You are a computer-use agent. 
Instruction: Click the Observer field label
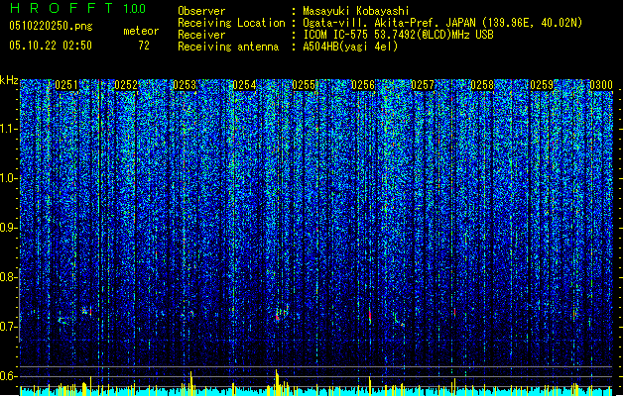point(201,11)
